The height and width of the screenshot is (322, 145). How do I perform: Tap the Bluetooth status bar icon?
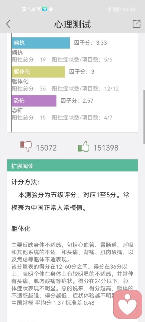coord(109,9)
